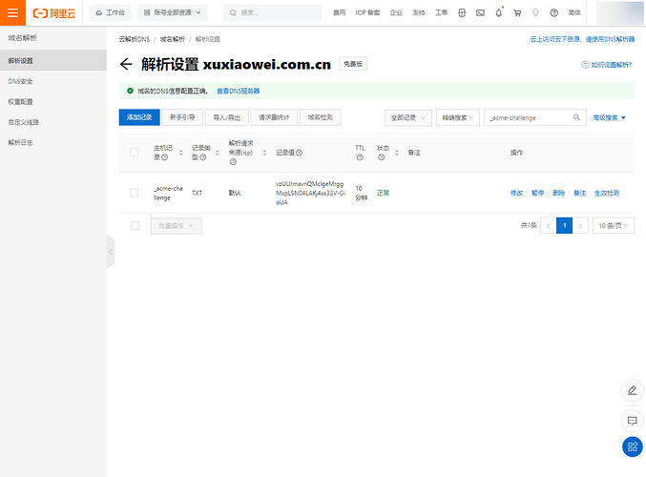Click 修改 link for the TXT record

tap(516, 193)
